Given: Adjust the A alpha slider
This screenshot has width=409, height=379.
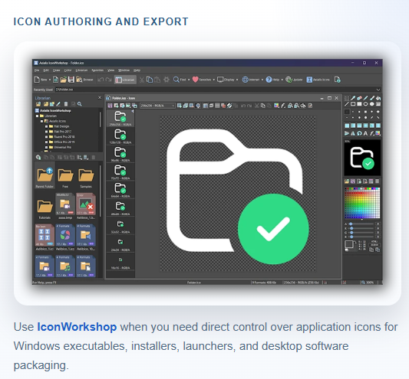Looking at the screenshot, I should [361, 224].
